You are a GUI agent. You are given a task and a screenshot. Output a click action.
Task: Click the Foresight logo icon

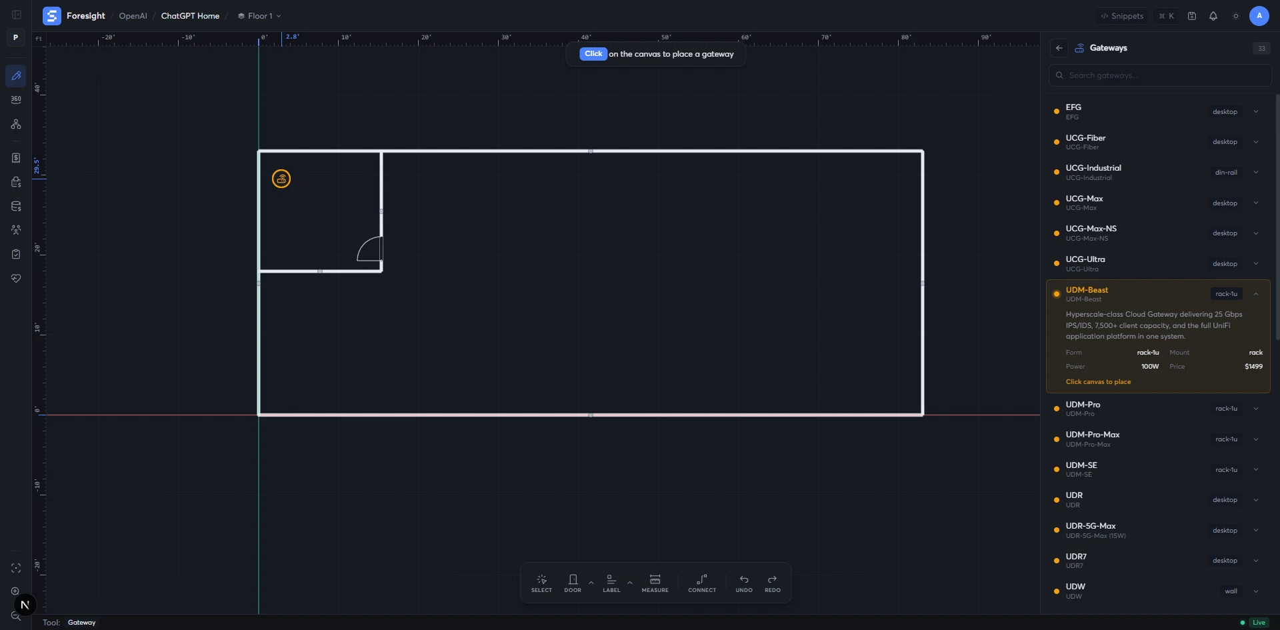pos(51,16)
